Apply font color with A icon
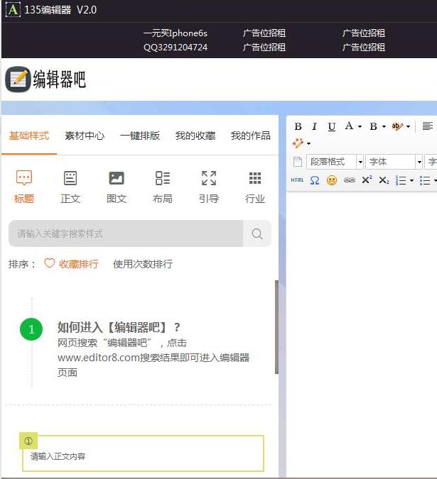437x479 pixels. point(349,126)
